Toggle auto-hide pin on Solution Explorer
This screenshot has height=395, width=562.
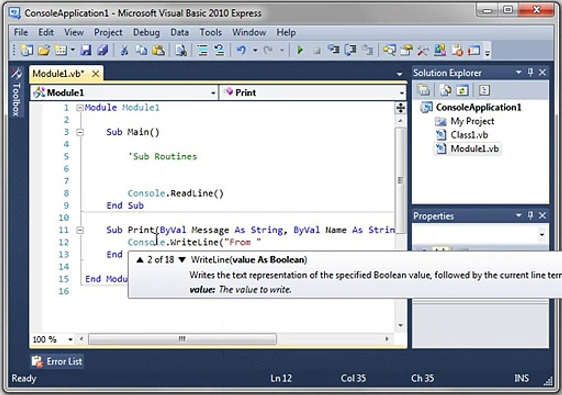point(531,73)
